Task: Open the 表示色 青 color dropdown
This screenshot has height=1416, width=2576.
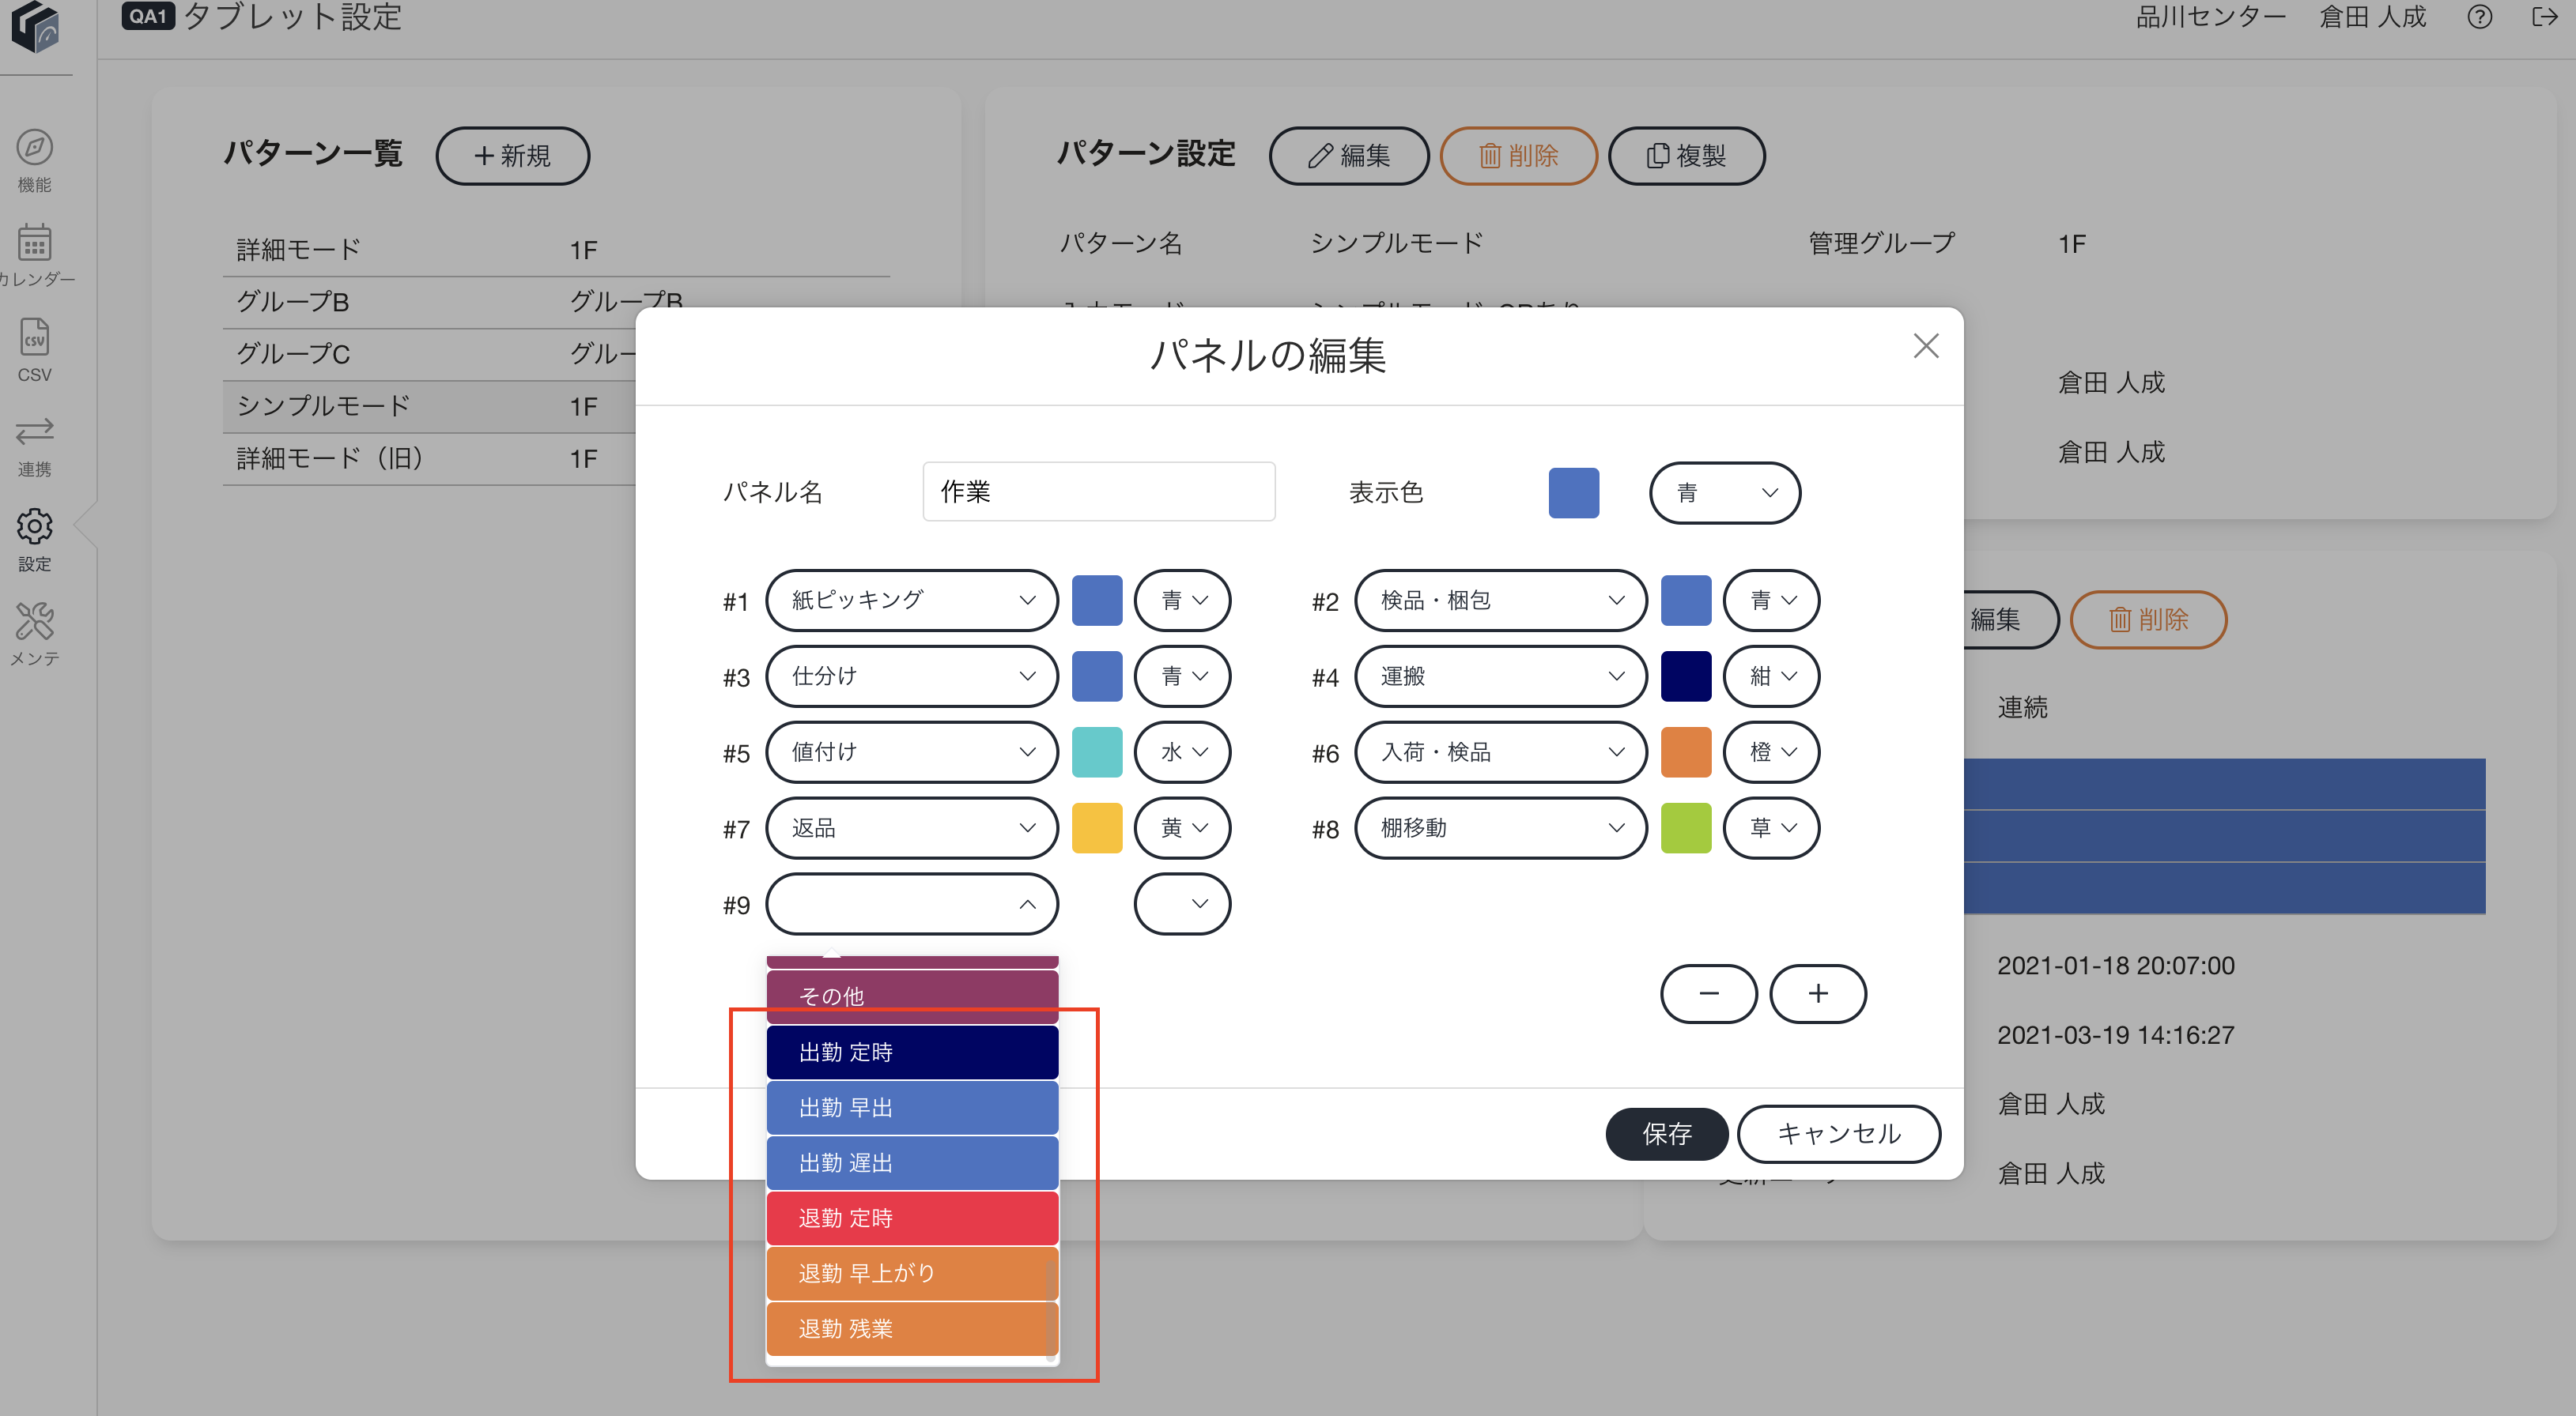Action: (x=1724, y=491)
